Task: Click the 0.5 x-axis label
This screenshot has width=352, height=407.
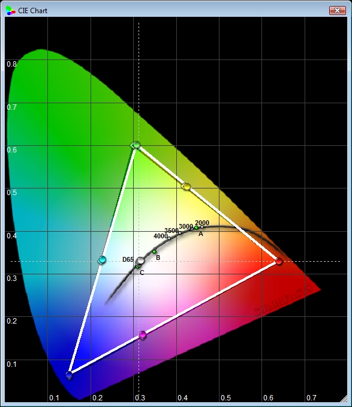Action: (225, 398)
